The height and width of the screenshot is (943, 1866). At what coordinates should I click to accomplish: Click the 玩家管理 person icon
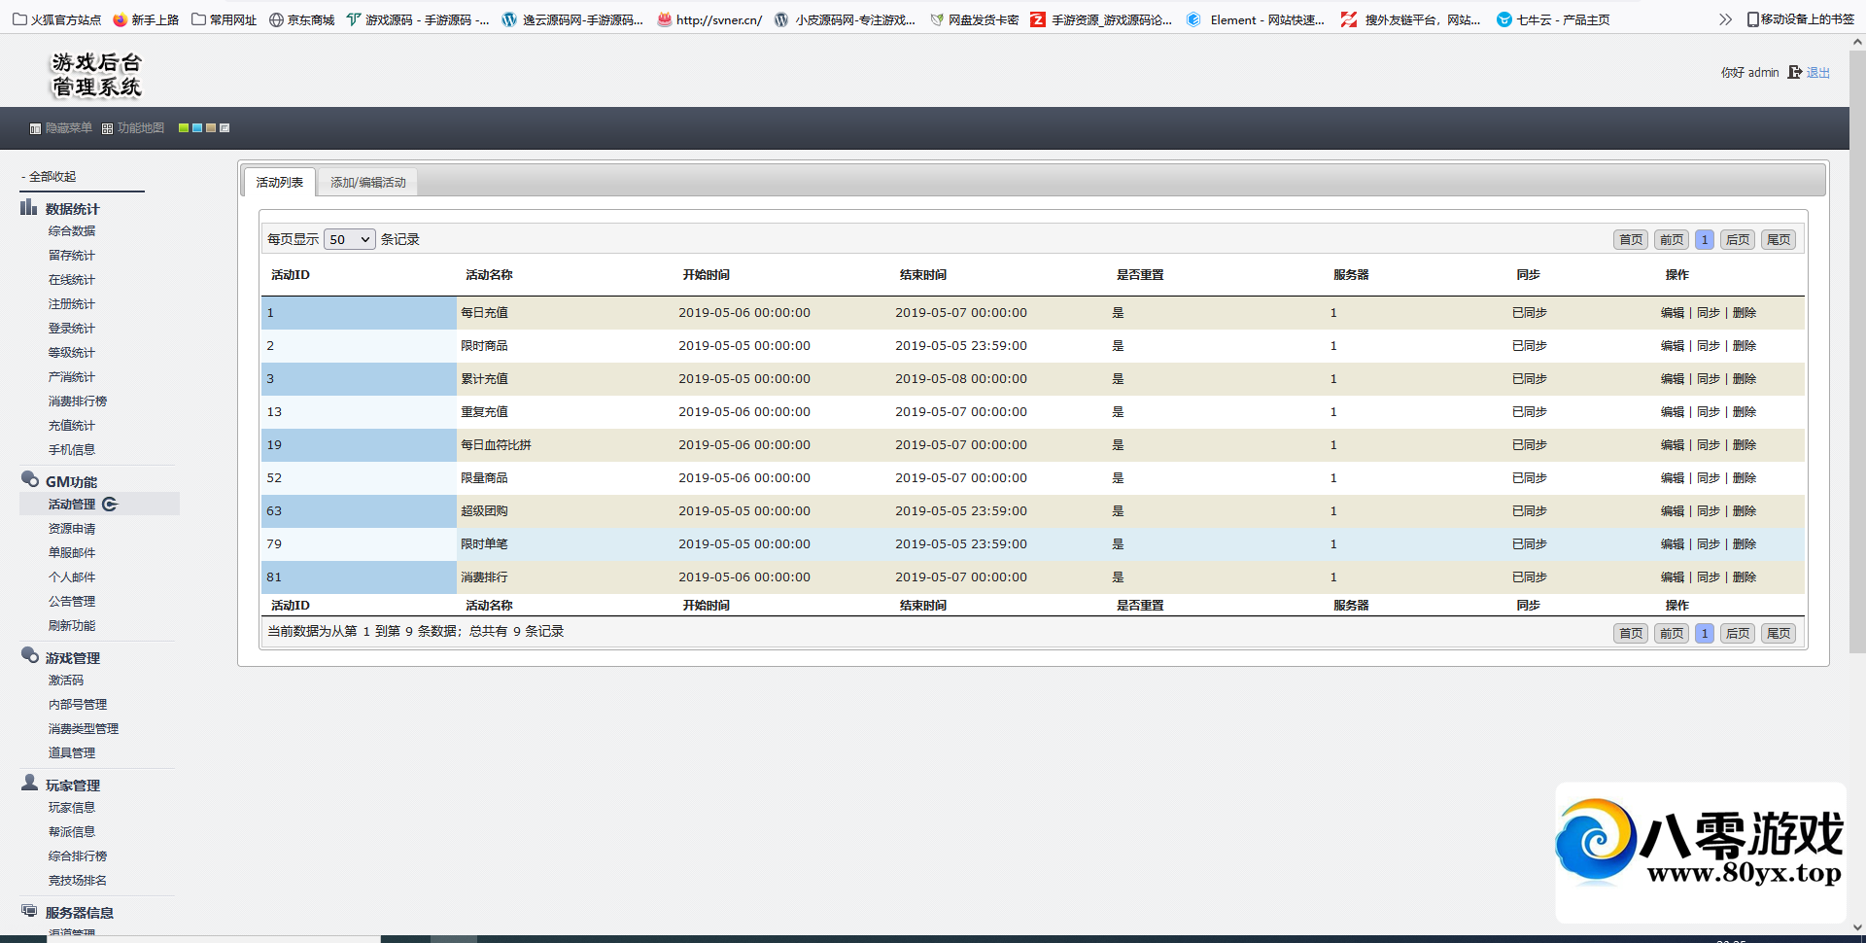tap(30, 784)
